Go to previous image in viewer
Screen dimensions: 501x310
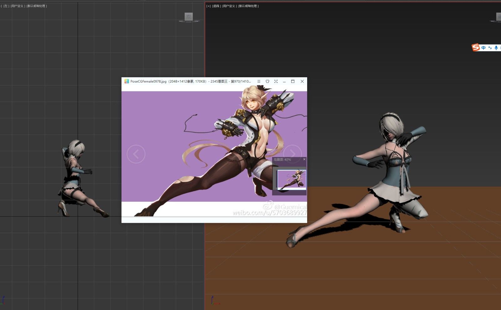tap(136, 154)
